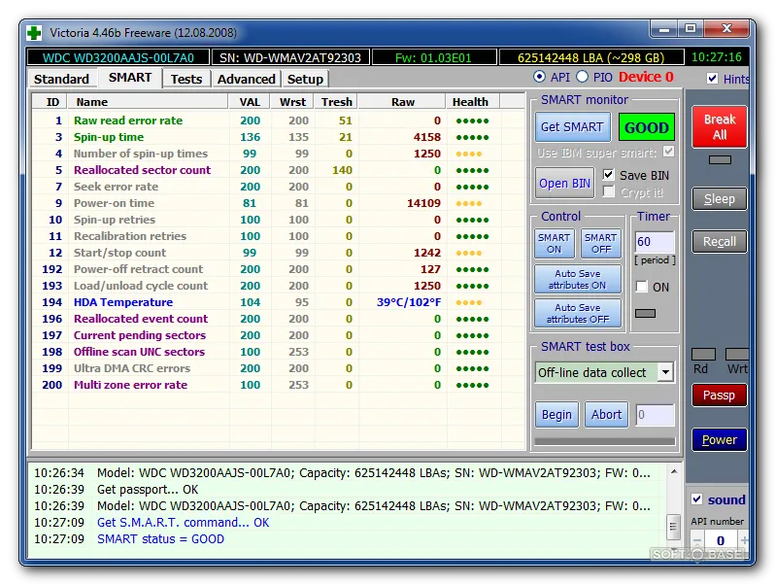
Task: Toggle Use IBM super smart checkbox
Action: click(668, 152)
